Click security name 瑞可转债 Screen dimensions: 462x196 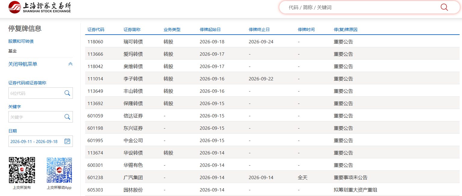pyautogui.click(x=133, y=42)
